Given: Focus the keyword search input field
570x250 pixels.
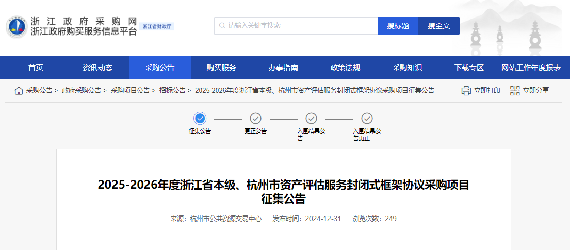Looking at the screenshot, I should [299, 26].
